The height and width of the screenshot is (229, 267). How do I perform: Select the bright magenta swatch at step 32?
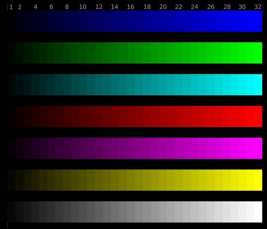[258, 148]
